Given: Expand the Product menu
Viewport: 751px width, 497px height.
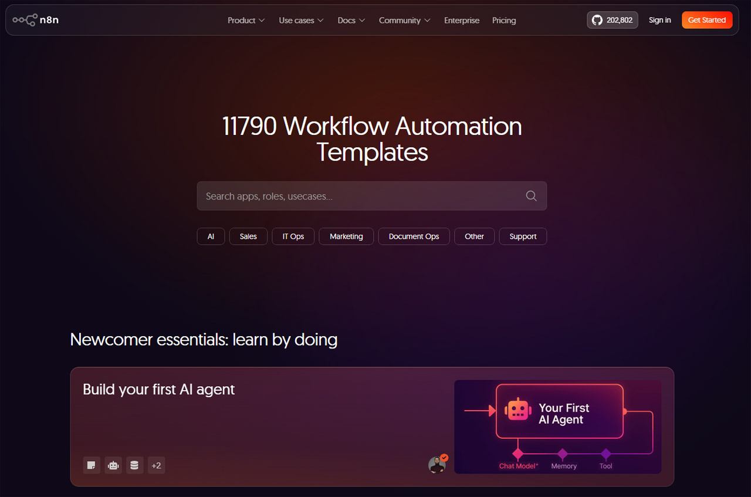Looking at the screenshot, I should pos(246,21).
